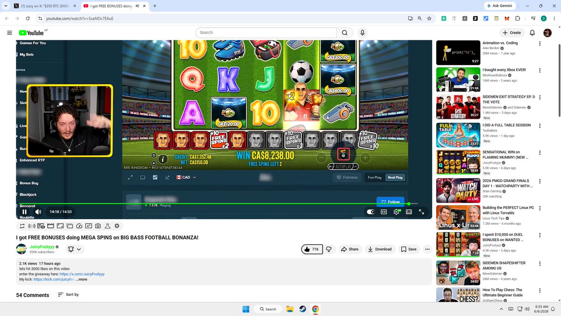561x316 pixels.
Task: Open the player settings gear
Action: point(396,212)
